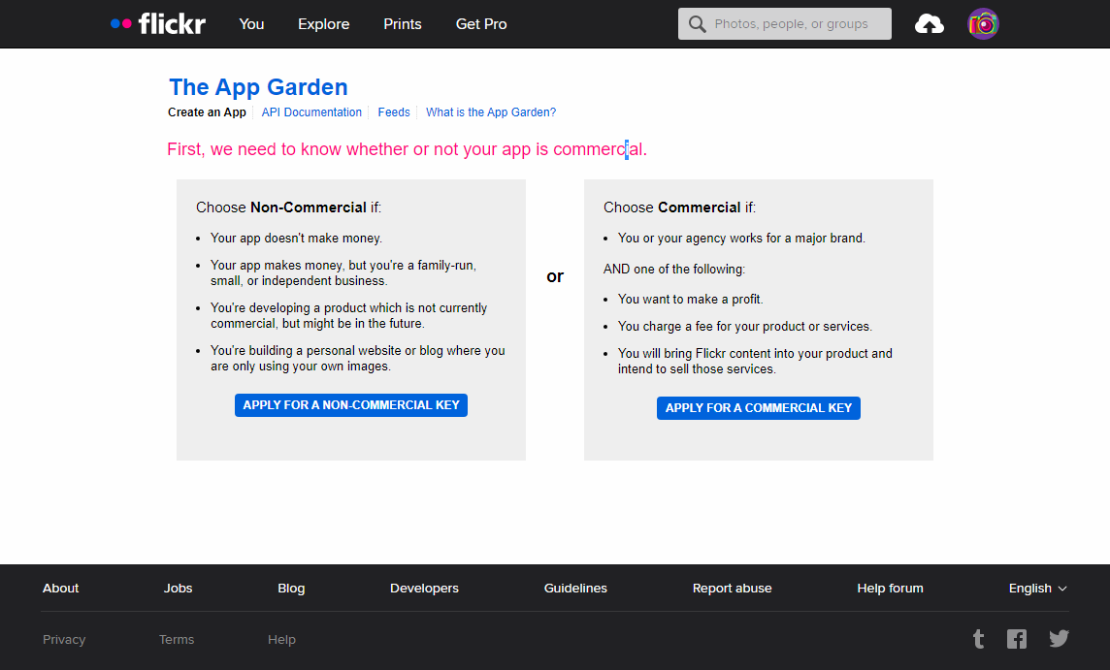Open the Help forum footer link
1110x670 pixels.
pyautogui.click(x=890, y=588)
